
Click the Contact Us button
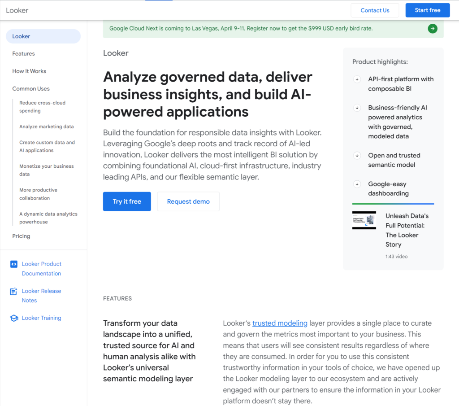(x=375, y=10)
